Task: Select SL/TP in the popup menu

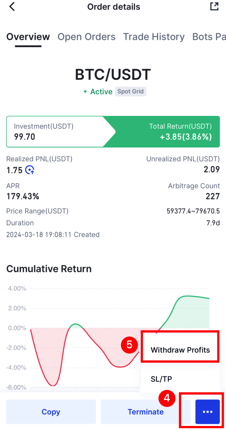Action: (x=161, y=379)
